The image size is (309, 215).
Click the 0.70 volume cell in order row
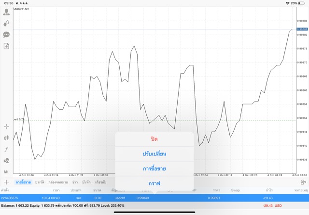(x=98, y=198)
